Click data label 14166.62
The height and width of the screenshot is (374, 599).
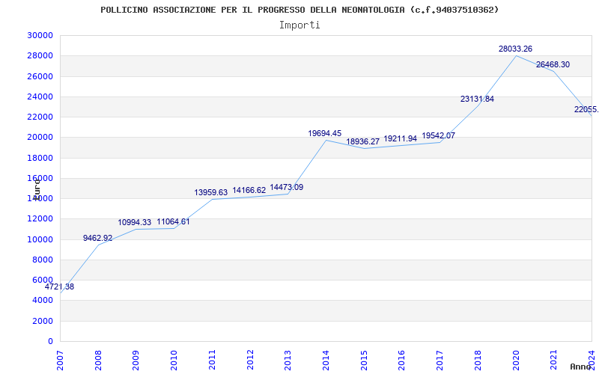point(249,190)
